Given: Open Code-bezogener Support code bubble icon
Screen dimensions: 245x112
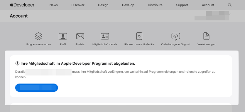Looking at the screenshot, I should (176, 36).
